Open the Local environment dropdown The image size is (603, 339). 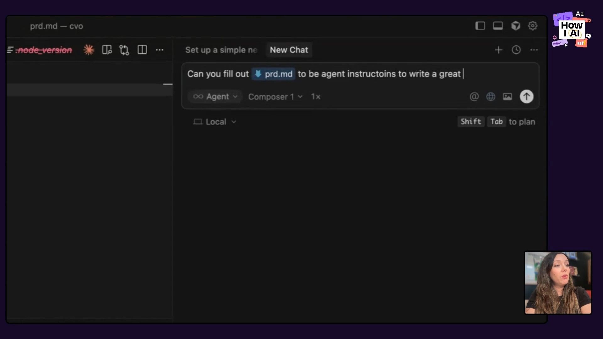[x=215, y=122]
